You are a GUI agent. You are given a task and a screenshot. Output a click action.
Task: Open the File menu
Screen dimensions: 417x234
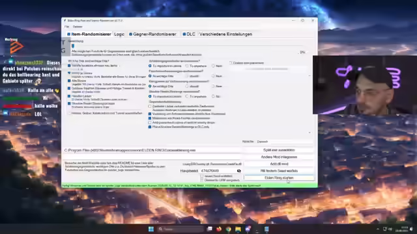66,27
